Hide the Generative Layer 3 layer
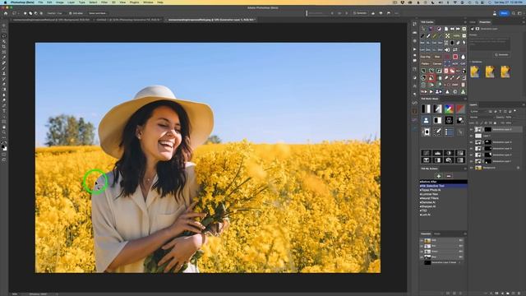 pyautogui.click(x=471, y=148)
